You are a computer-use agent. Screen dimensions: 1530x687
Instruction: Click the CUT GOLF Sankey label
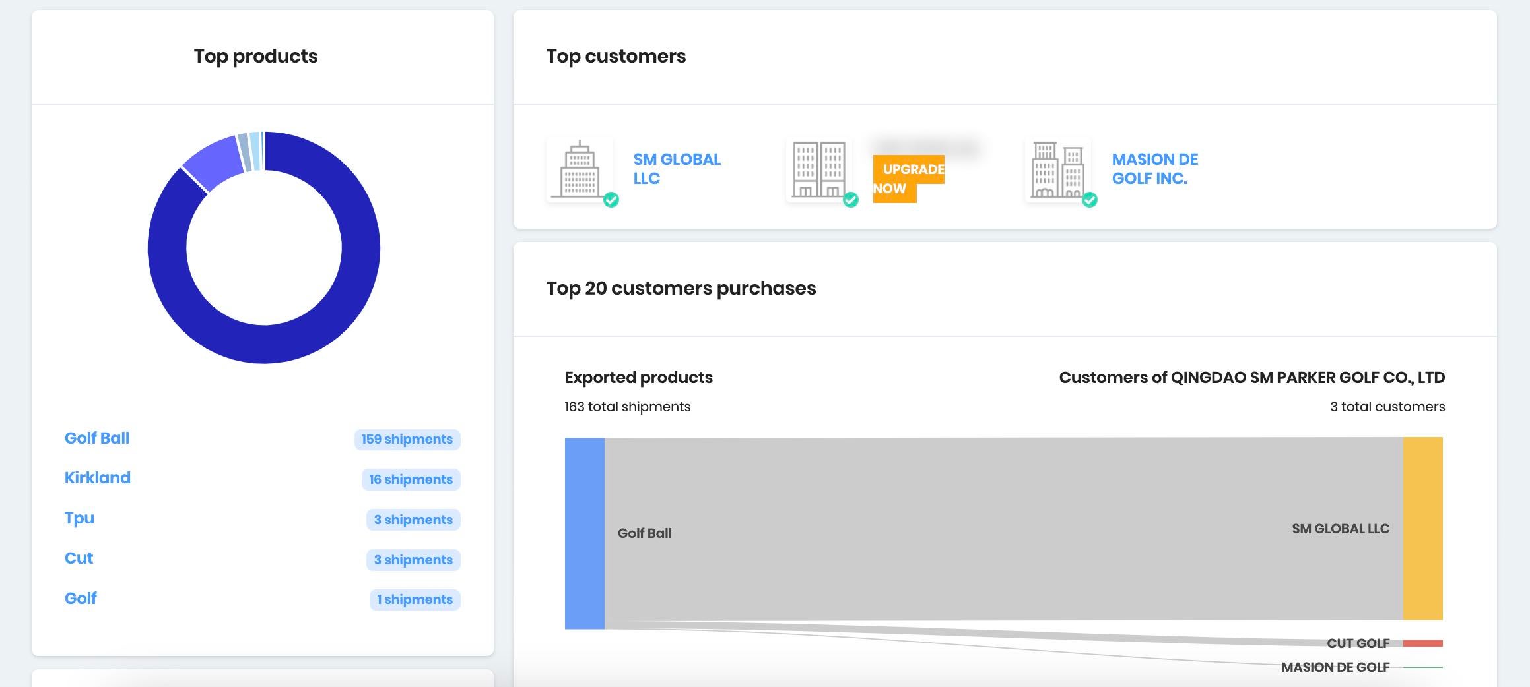(1358, 643)
